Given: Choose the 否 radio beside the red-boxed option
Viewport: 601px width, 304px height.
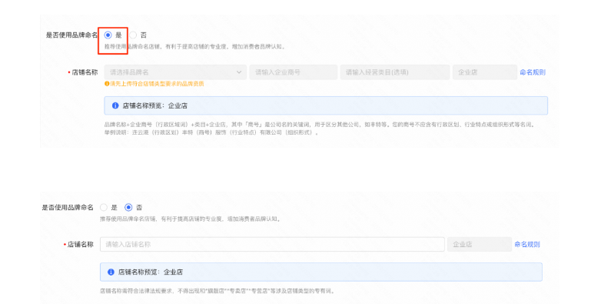Looking at the screenshot, I should [x=133, y=35].
